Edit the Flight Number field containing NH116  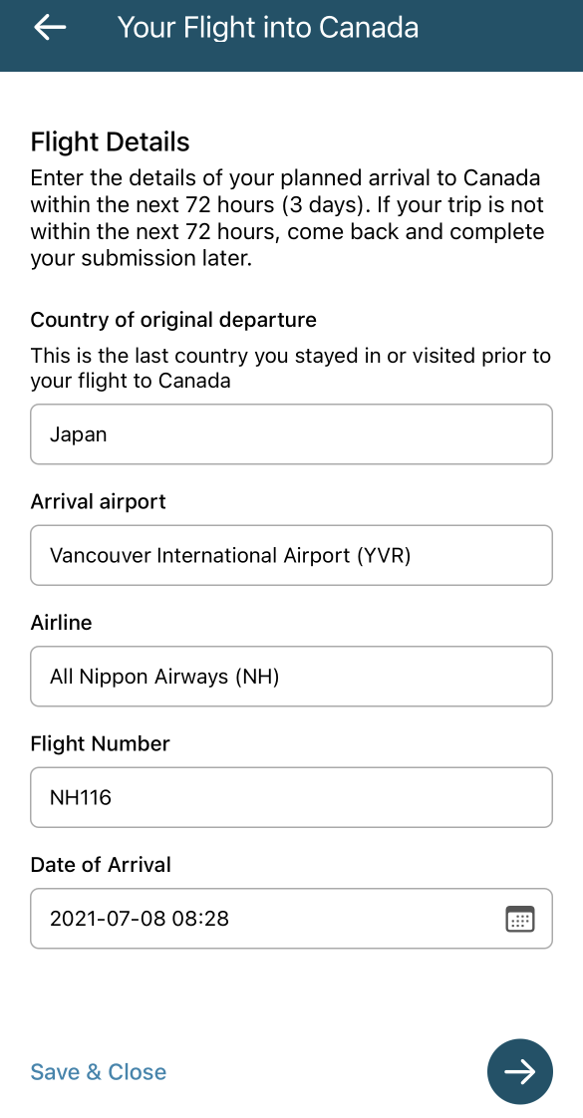pyautogui.click(x=291, y=797)
